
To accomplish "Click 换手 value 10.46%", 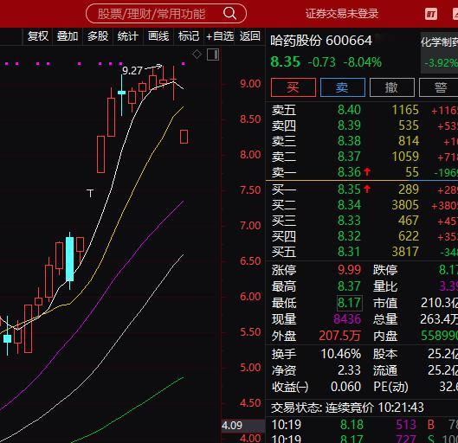I will point(340,354).
